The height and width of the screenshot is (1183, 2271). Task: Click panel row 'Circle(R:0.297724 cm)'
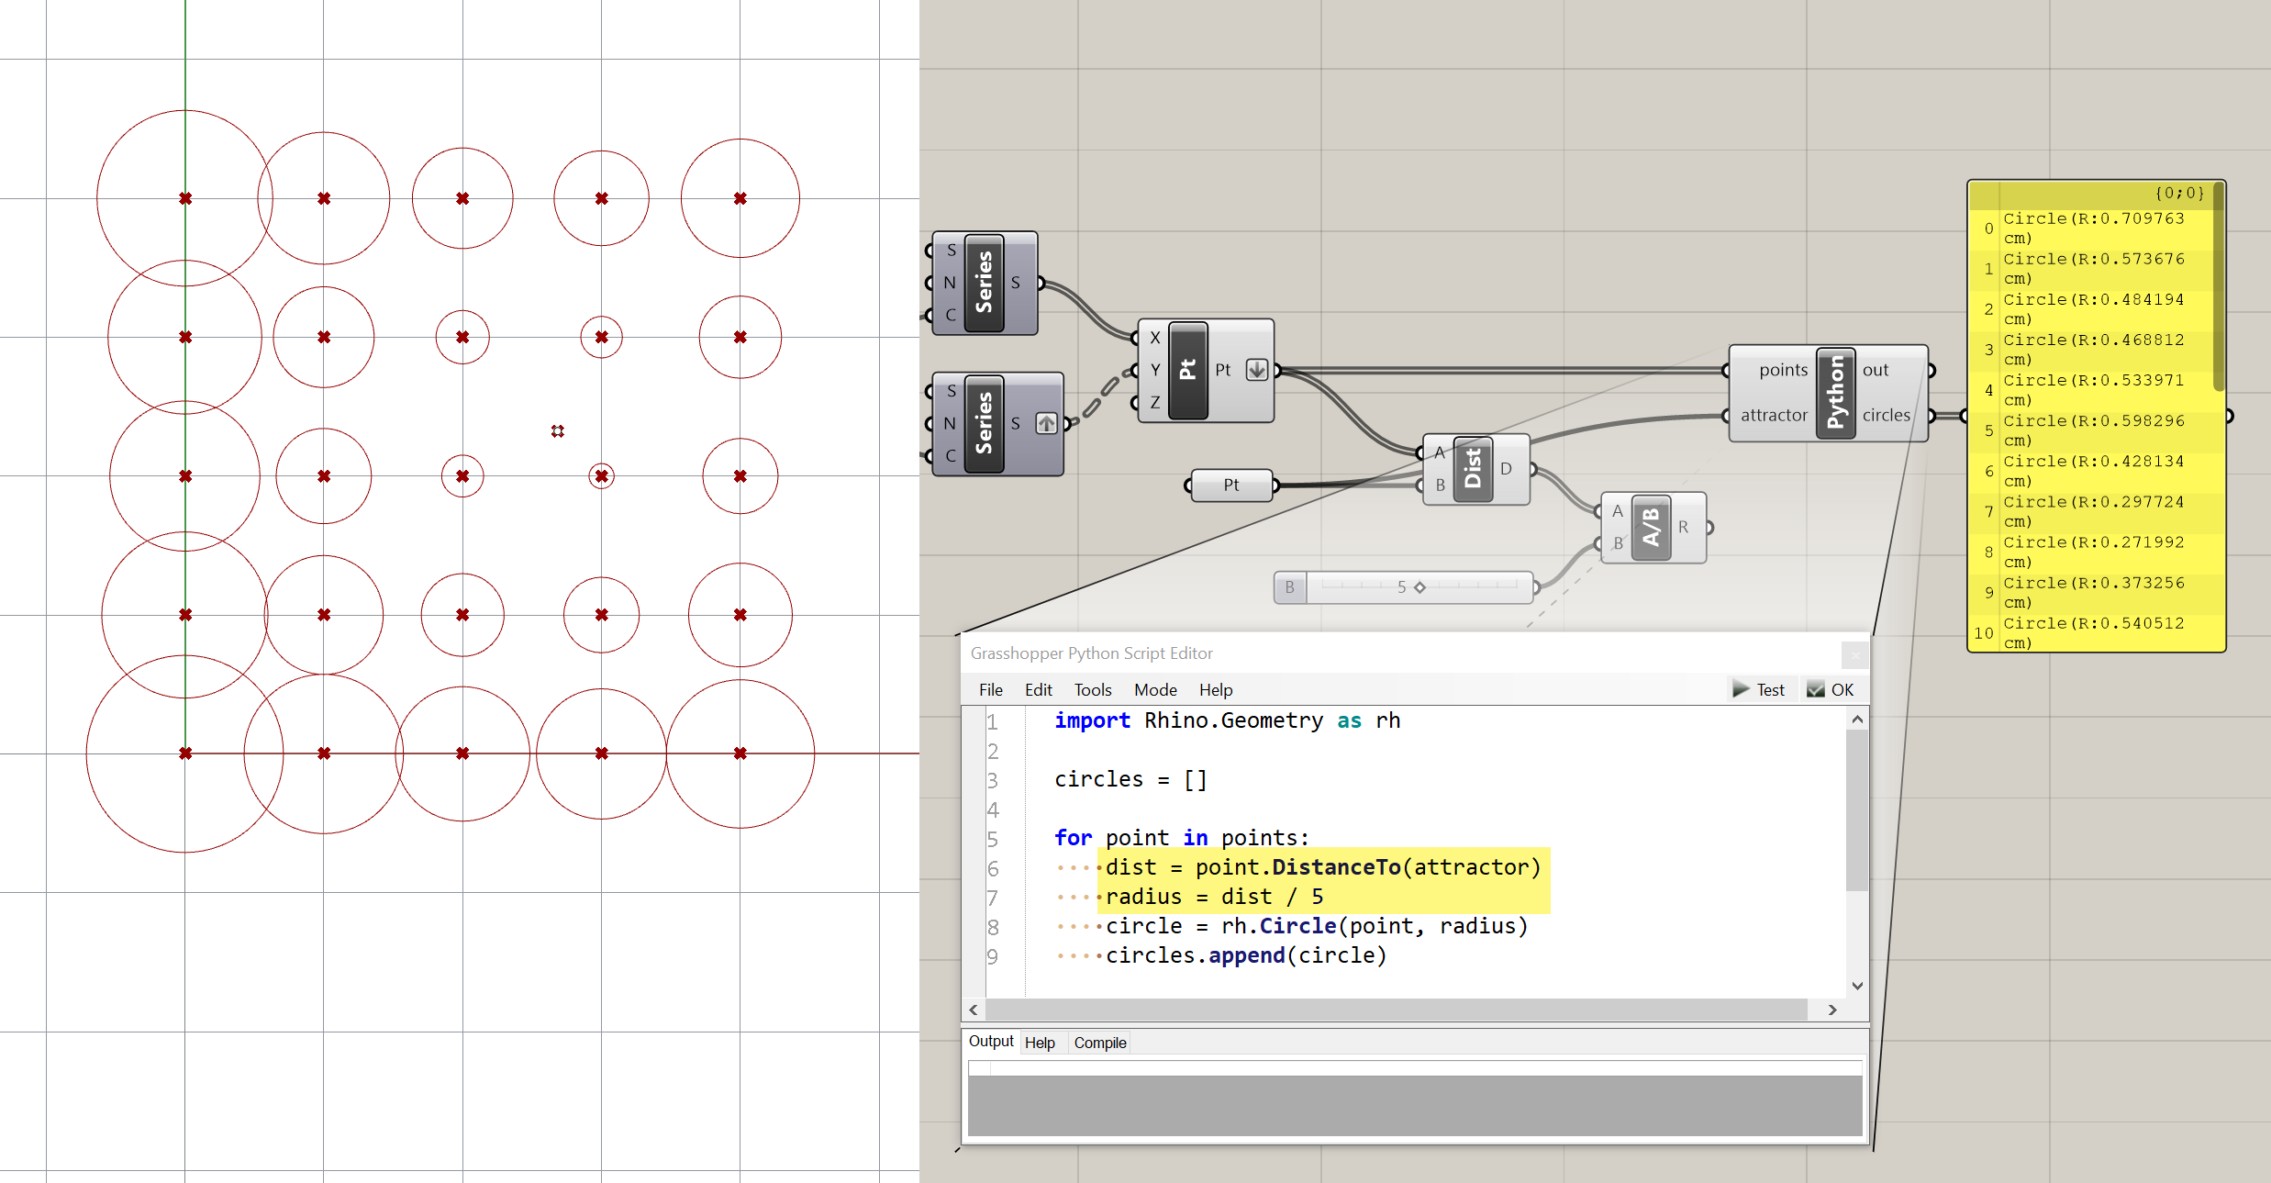[x=2096, y=511]
